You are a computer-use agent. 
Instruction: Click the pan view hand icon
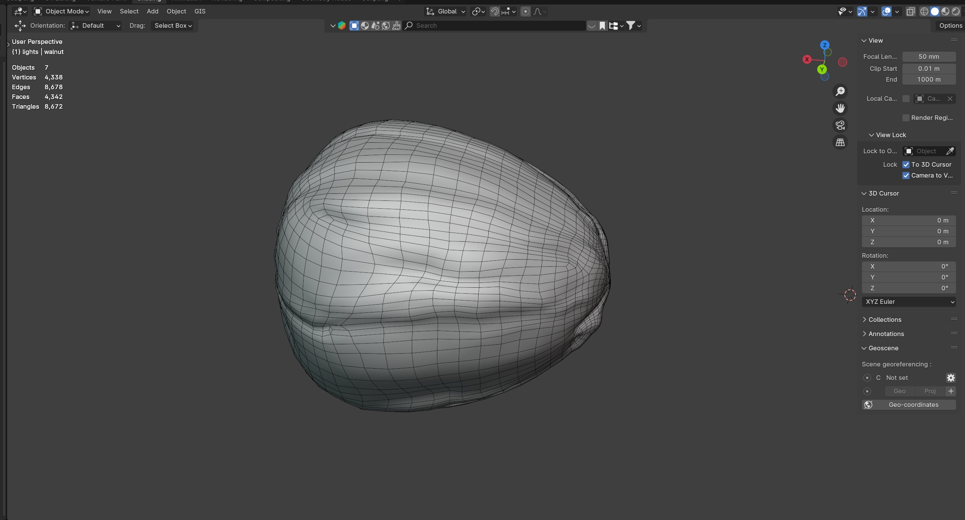[x=840, y=108]
